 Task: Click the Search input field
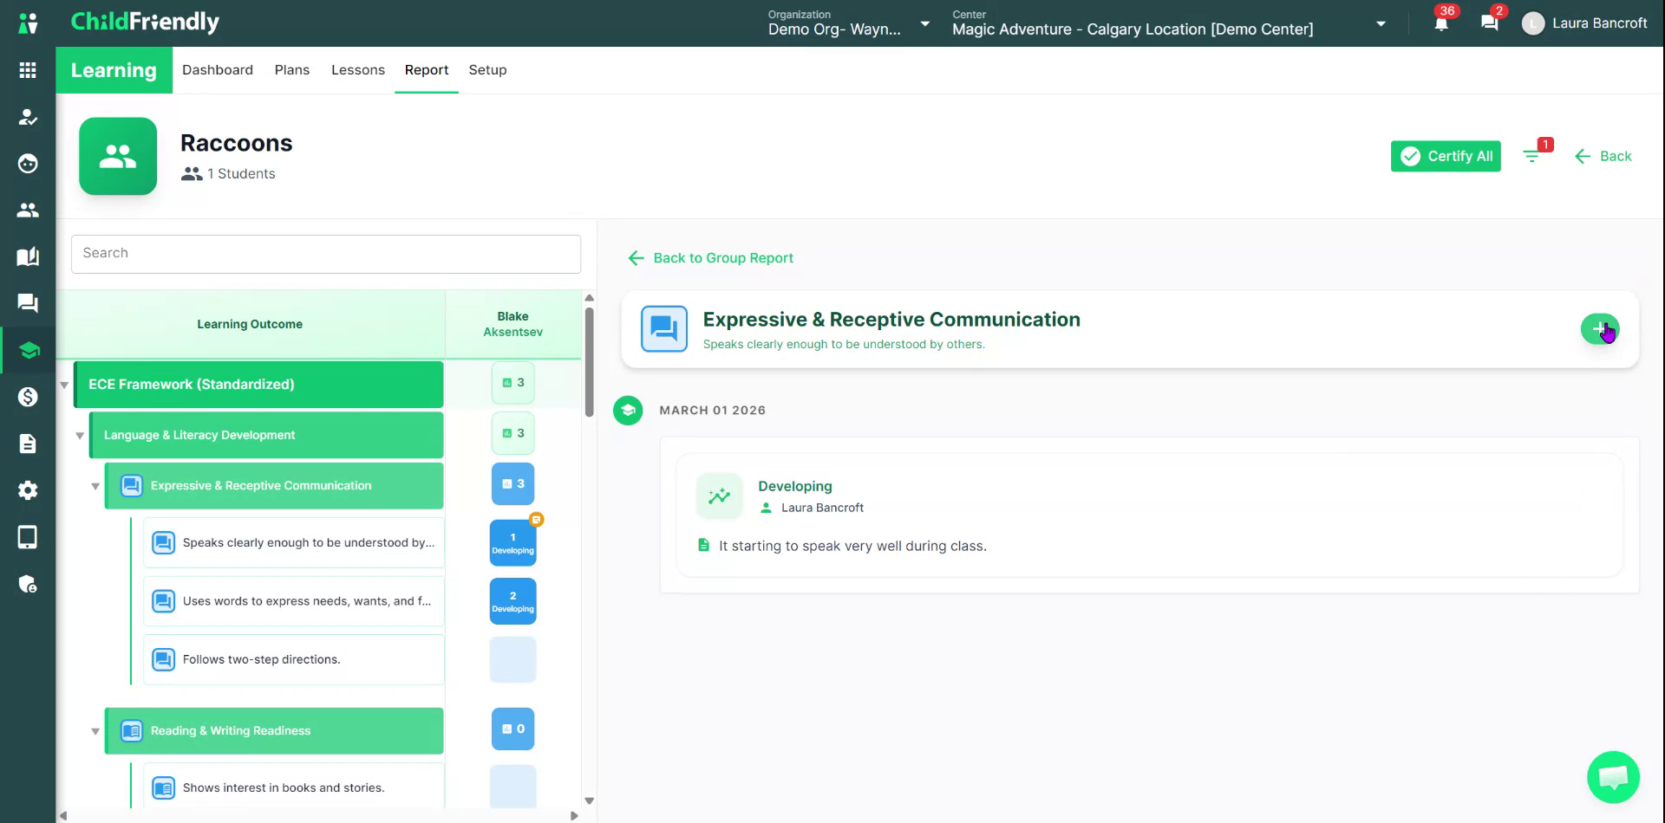(x=326, y=254)
